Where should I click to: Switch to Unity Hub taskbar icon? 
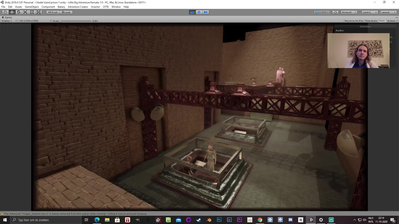[x=300, y=220]
